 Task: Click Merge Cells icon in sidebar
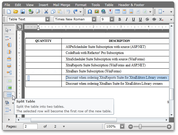[x=9, y=81]
